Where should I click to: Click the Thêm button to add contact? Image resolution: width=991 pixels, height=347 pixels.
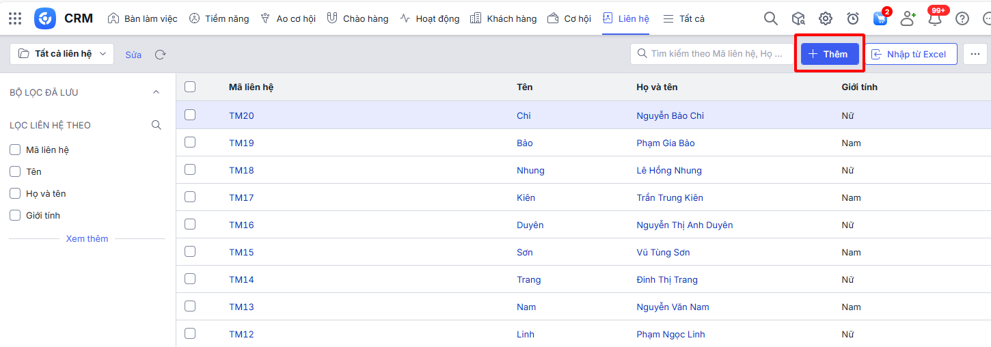[x=829, y=54]
